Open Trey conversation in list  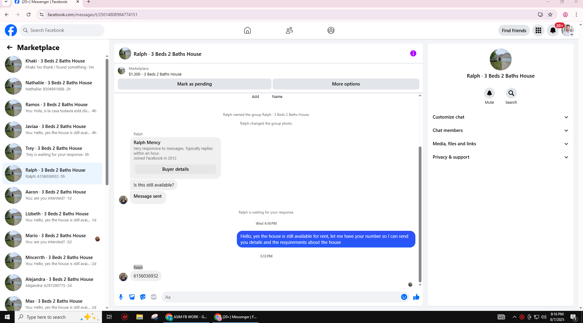click(52, 151)
